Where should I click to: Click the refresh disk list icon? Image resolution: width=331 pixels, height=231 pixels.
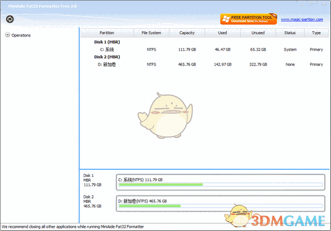(x=10, y=19)
